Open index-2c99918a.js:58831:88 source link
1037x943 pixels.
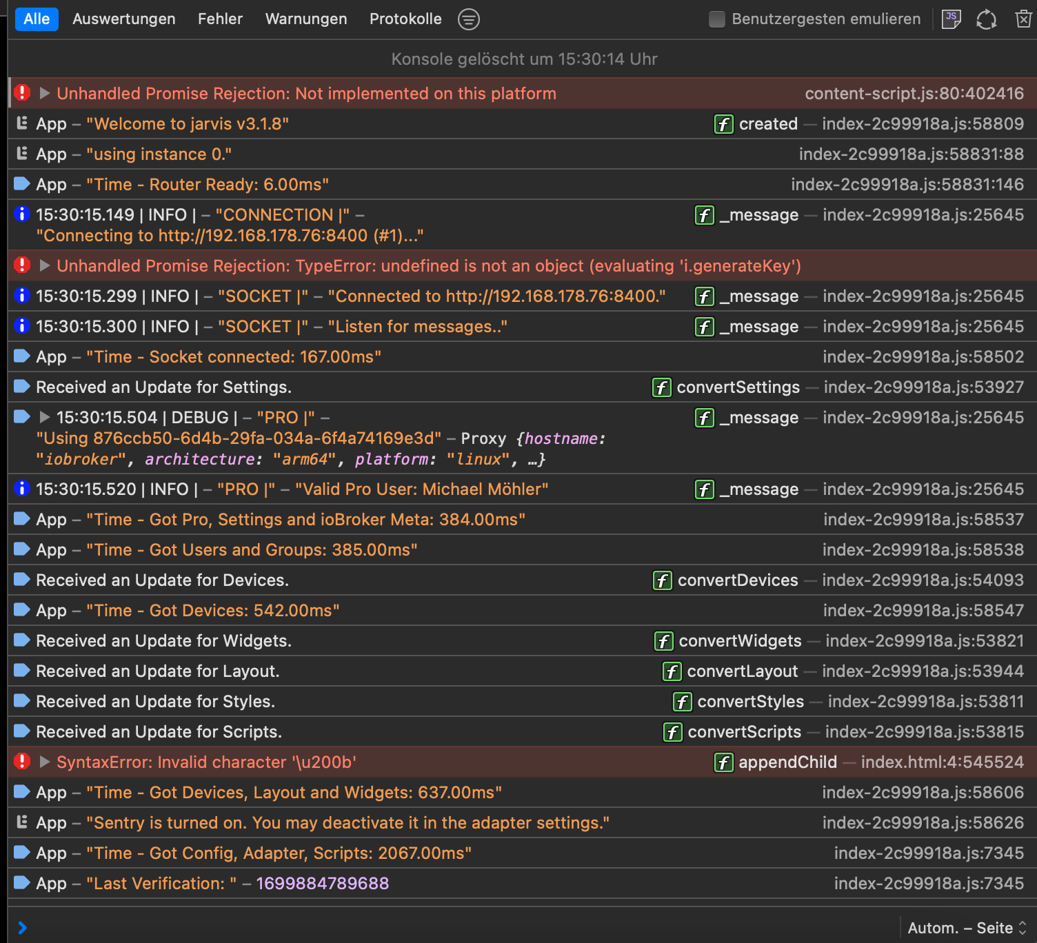[912, 154]
